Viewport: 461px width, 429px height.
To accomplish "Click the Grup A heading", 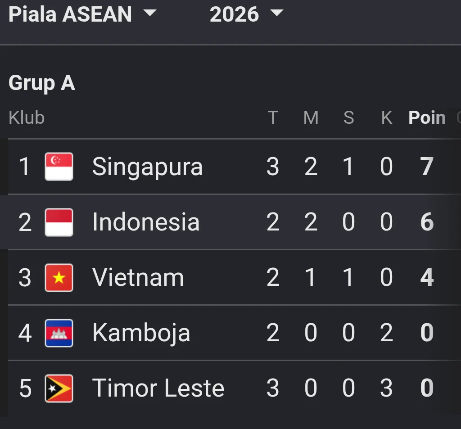I will coord(42,83).
